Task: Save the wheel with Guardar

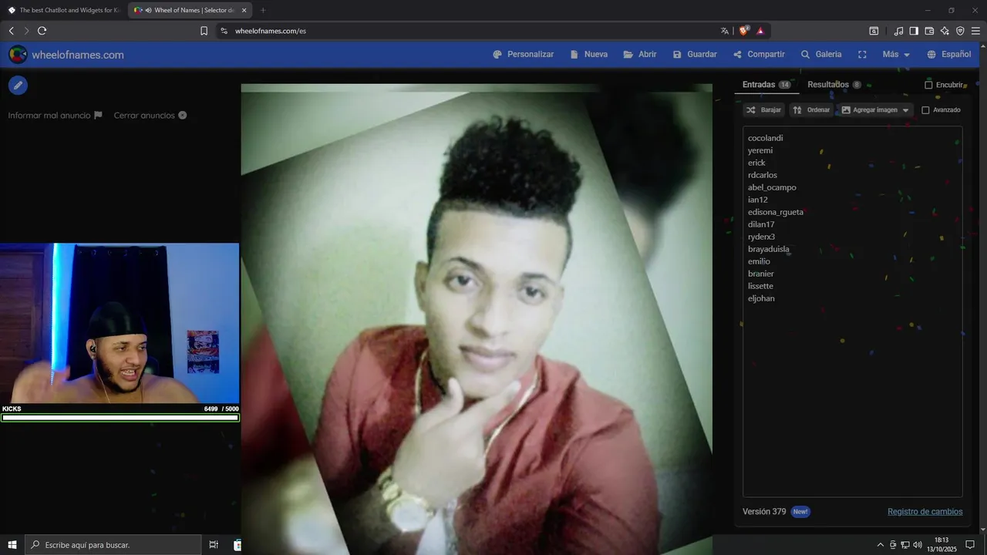Action: point(695,55)
